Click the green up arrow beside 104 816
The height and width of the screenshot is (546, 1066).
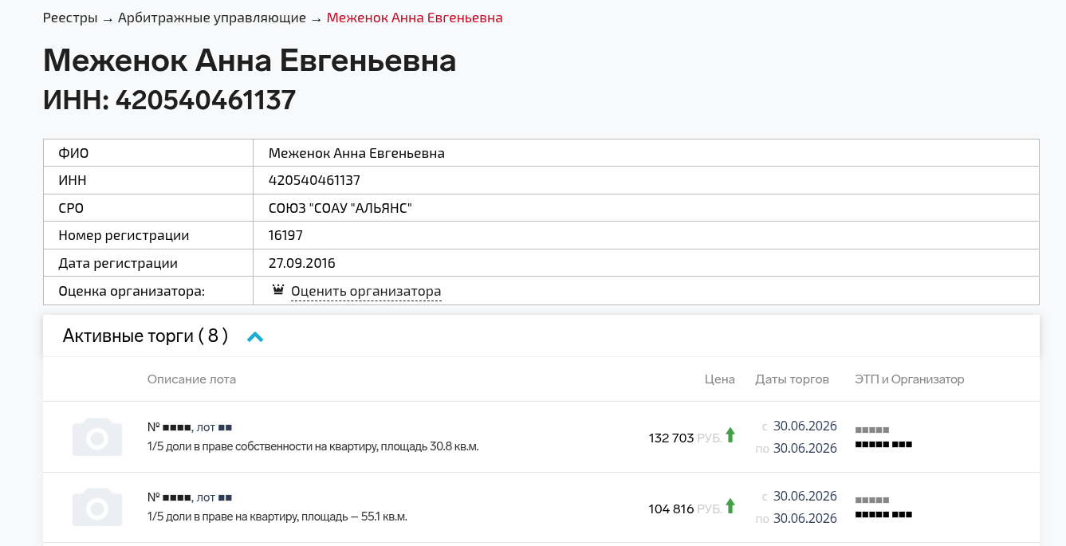(x=730, y=505)
